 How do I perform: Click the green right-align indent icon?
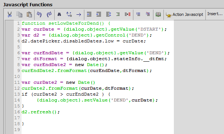[118, 14]
